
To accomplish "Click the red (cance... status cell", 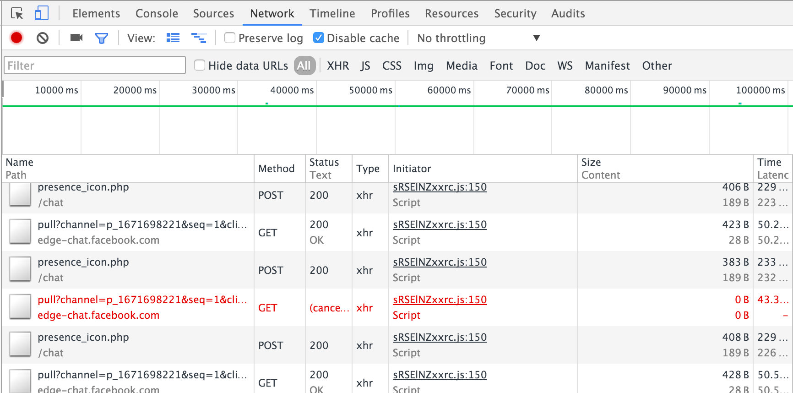I will click(329, 307).
